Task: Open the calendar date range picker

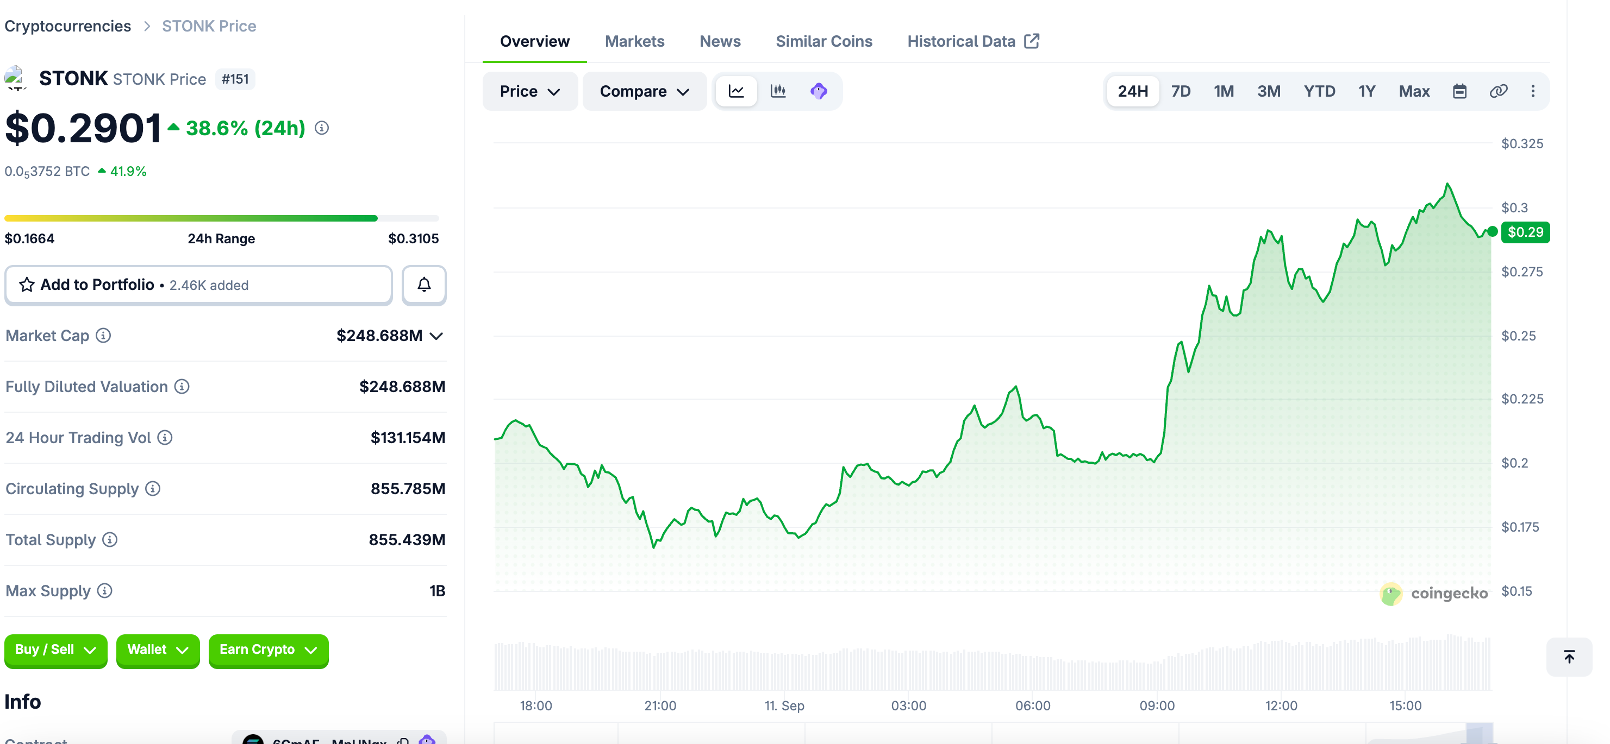Action: point(1459,91)
